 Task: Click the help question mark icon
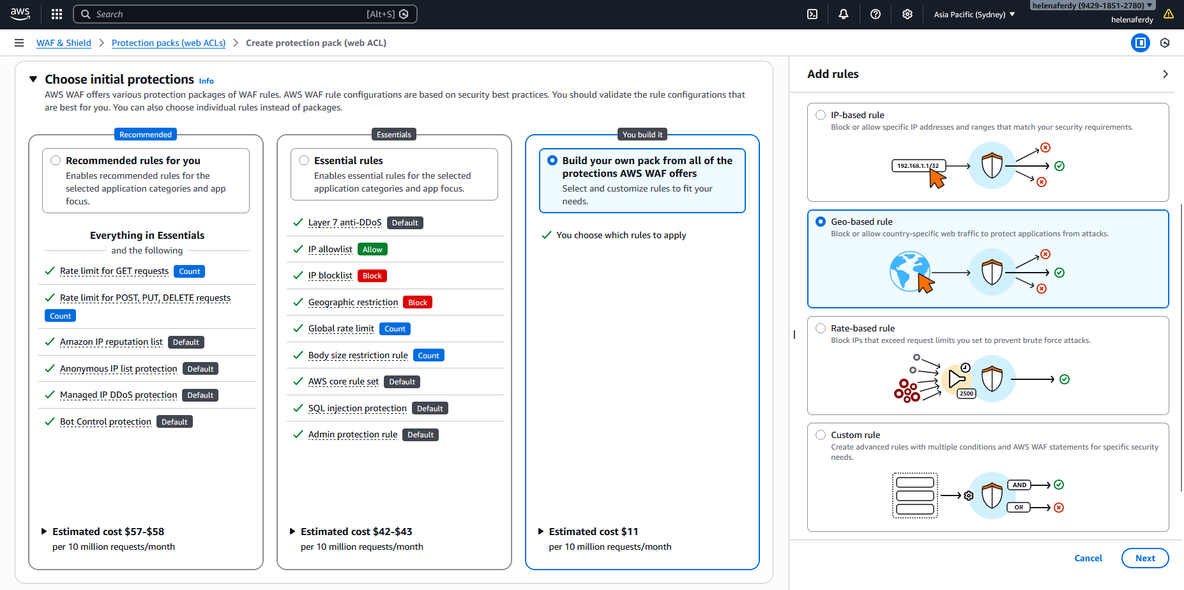pos(876,14)
